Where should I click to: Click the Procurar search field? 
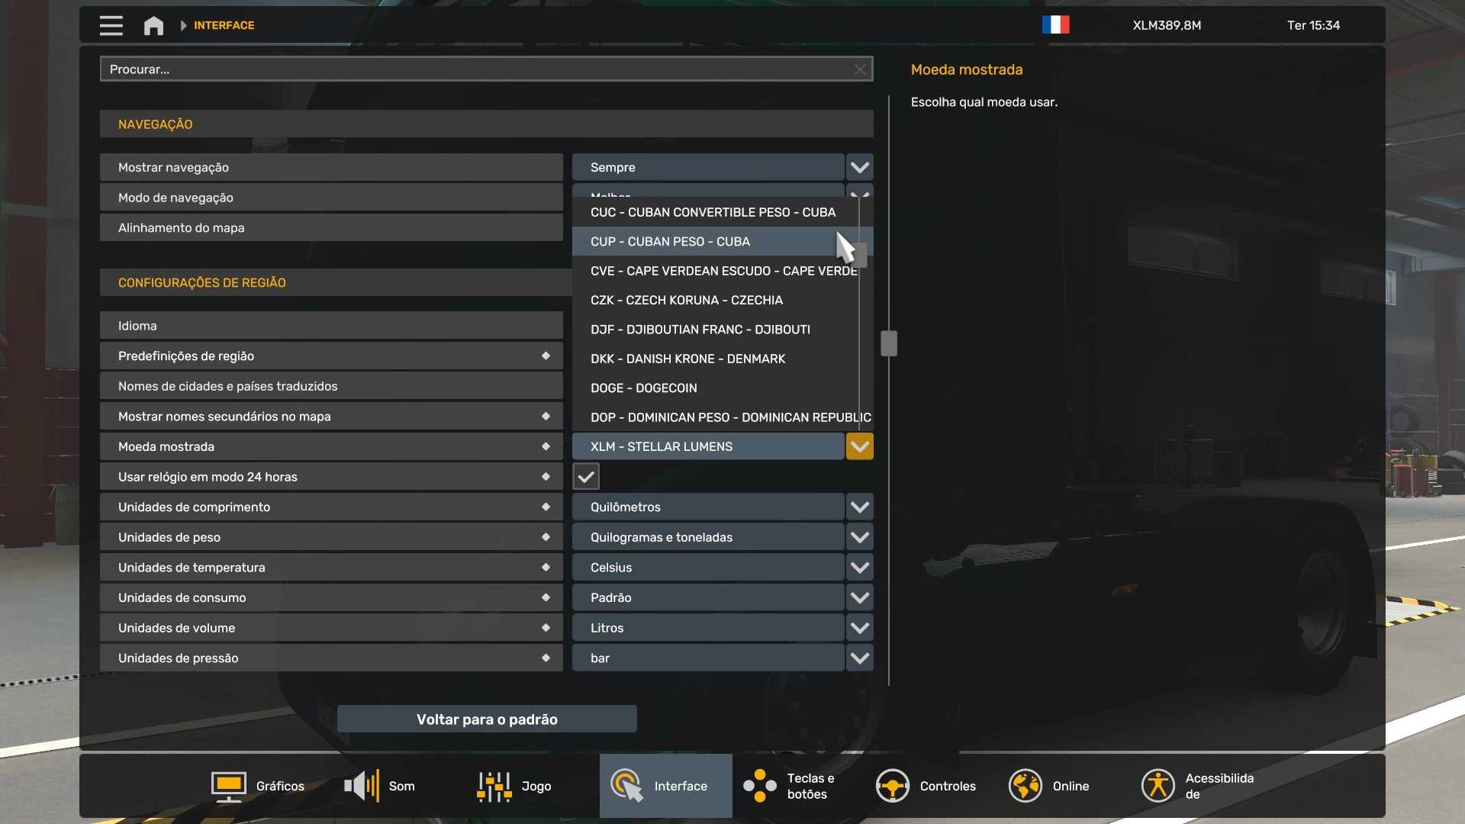473,69
